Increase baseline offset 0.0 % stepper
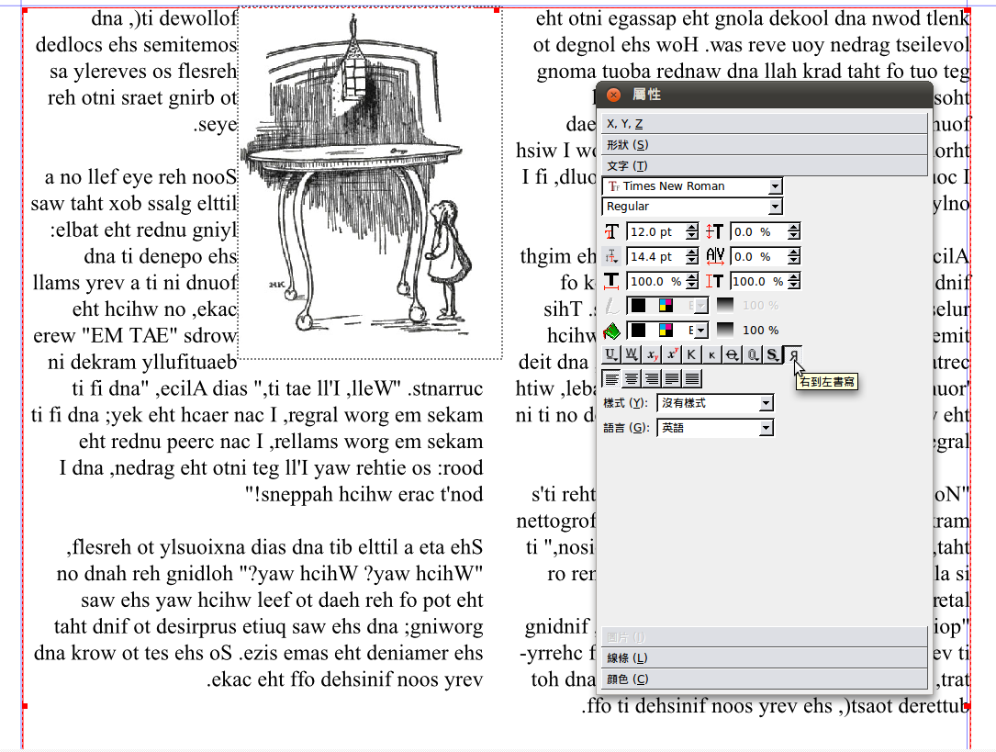This screenshot has height=752, width=996. (x=794, y=228)
